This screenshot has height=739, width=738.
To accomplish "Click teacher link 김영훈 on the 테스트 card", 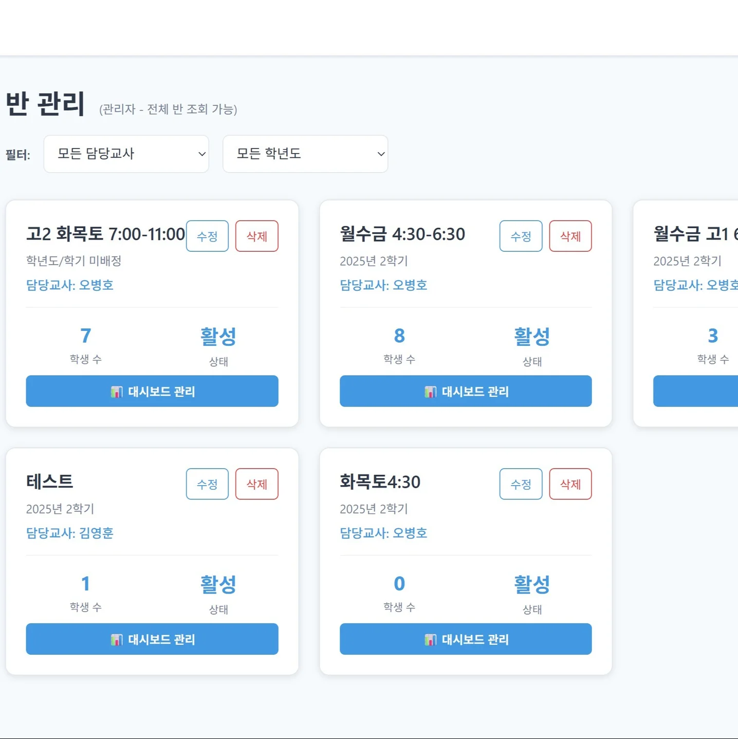I will tap(97, 533).
